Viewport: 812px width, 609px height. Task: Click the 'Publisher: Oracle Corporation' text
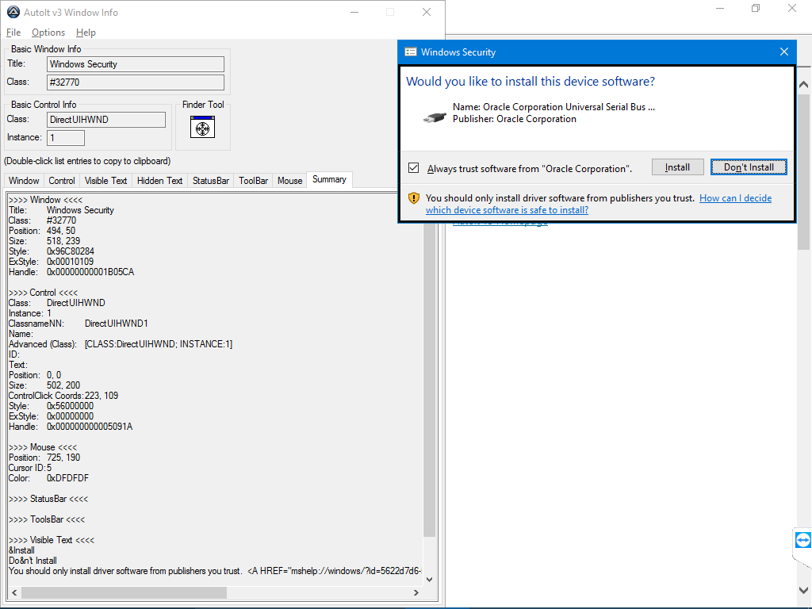pos(514,119)
